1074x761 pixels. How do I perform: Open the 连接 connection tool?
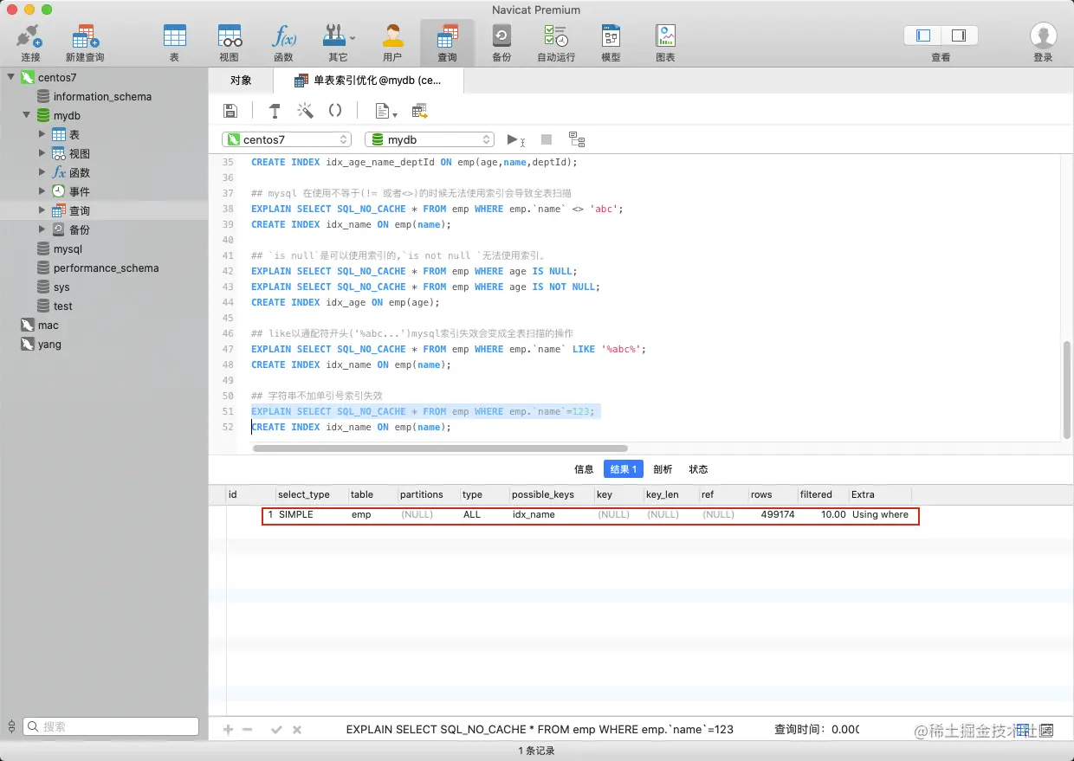(x=30, y=42)
